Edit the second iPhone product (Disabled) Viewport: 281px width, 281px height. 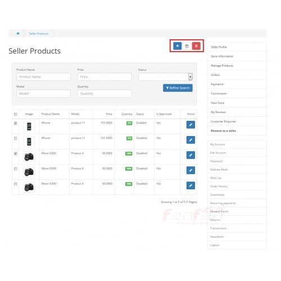click(x=191, y=140)
